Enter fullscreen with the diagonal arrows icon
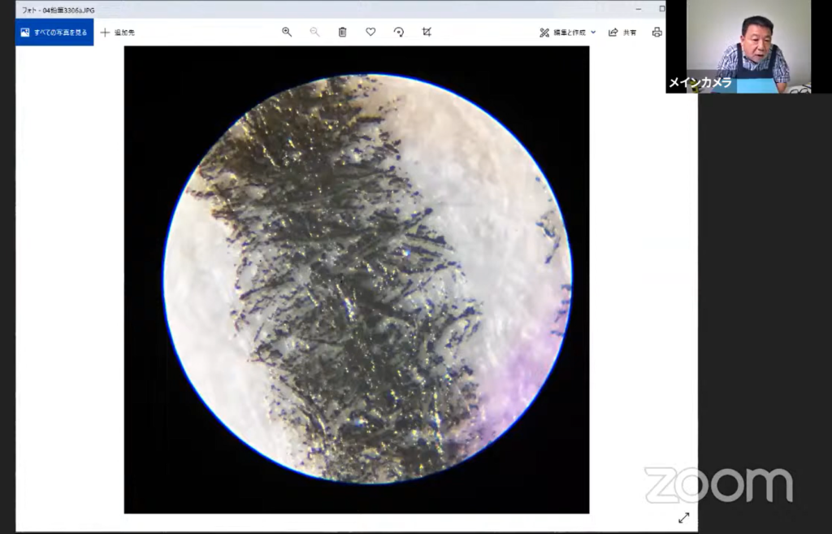Viewport: 832px width, 534px height. pos(683,517)
